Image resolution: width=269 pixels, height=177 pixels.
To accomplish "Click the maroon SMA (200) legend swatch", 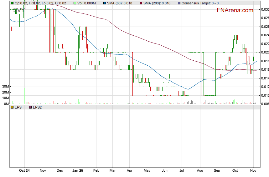I will [x=141, y=3].
